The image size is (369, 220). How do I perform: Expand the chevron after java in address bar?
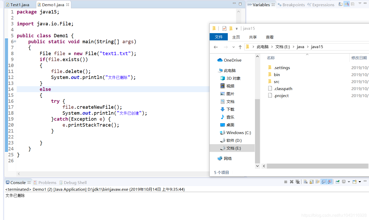[x=308, y=47]
